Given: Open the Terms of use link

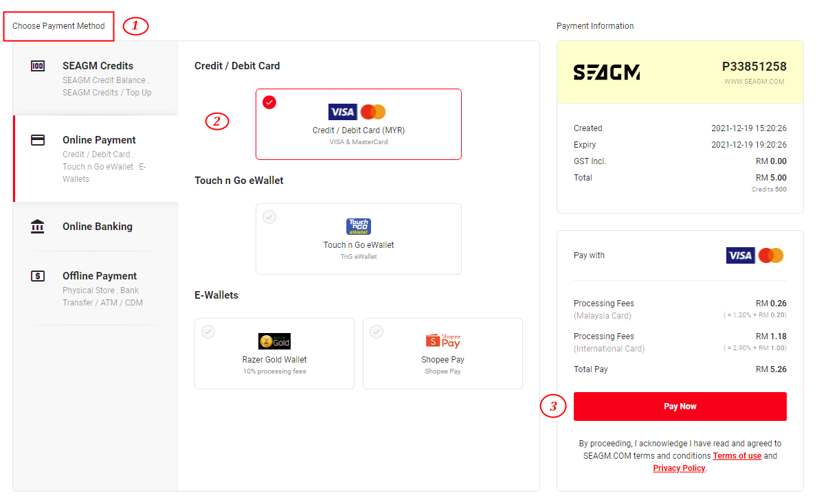Looking at the screenshot, I should click(737, 456).
